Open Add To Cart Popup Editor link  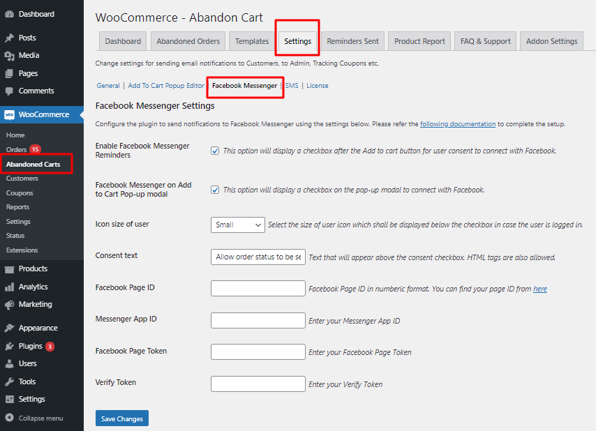point(166,86)
